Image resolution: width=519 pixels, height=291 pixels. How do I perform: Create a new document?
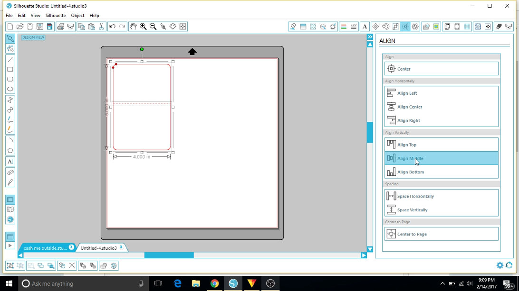(10, 27)
